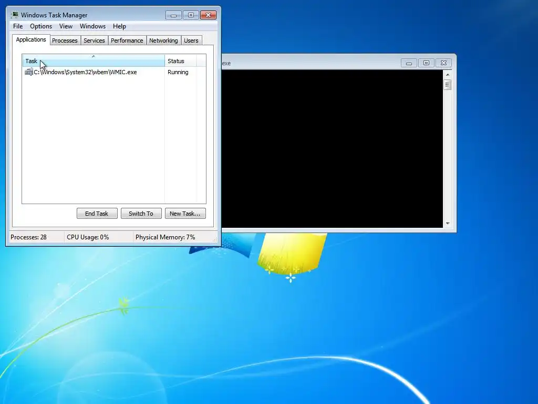The width and height of the screenshot is (538, 404).
Task: Sort by the Task column header
Action: (94, 61)
